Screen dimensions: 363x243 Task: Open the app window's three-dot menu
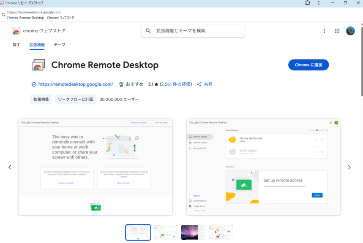[x=319, y=3]
